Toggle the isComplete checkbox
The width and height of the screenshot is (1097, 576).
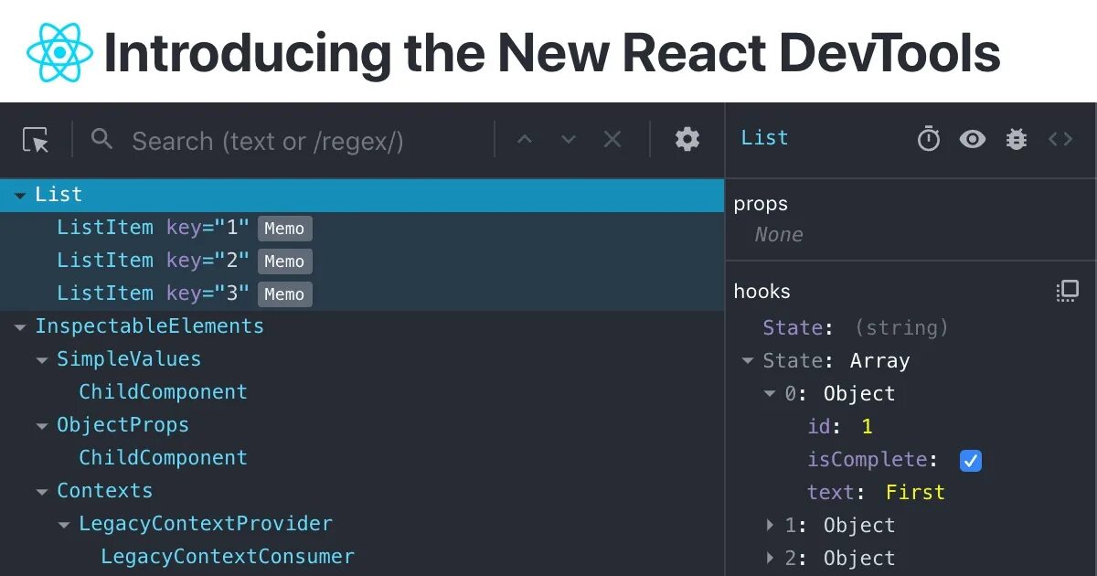pos(971,460)
